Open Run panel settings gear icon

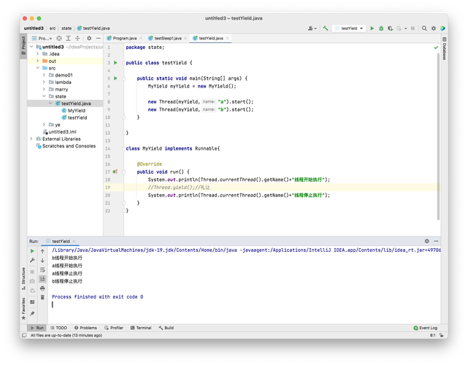pyautogui.click(x=427, y=241)
